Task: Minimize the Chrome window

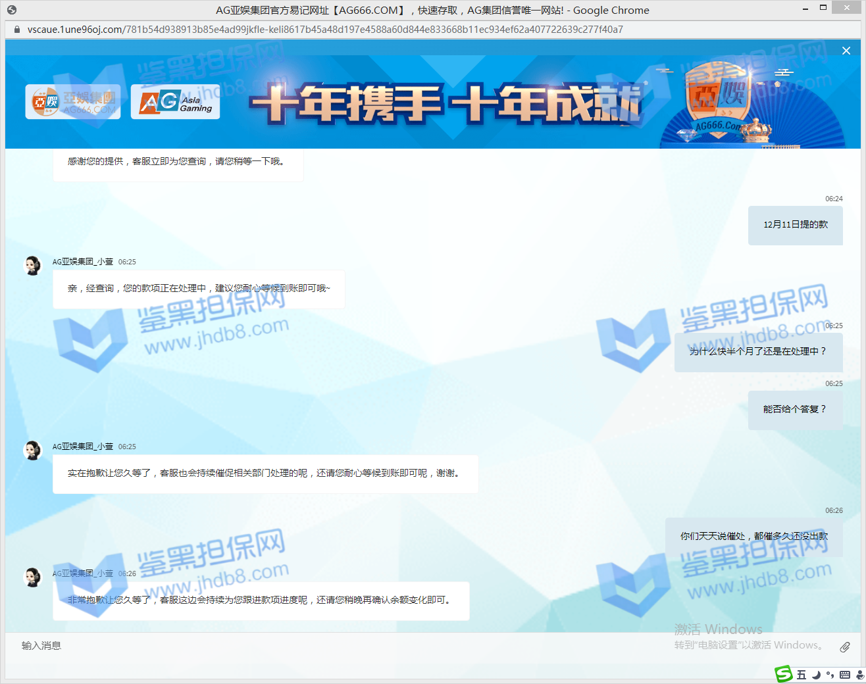Action: (x=805, y=9)
